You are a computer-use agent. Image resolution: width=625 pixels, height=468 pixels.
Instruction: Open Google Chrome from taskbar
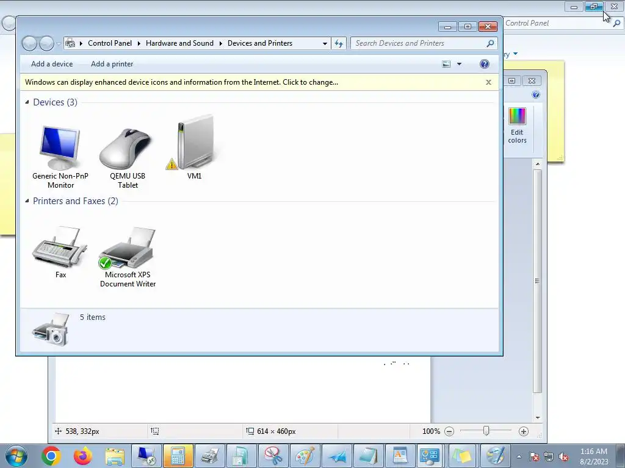click(51, 456)
